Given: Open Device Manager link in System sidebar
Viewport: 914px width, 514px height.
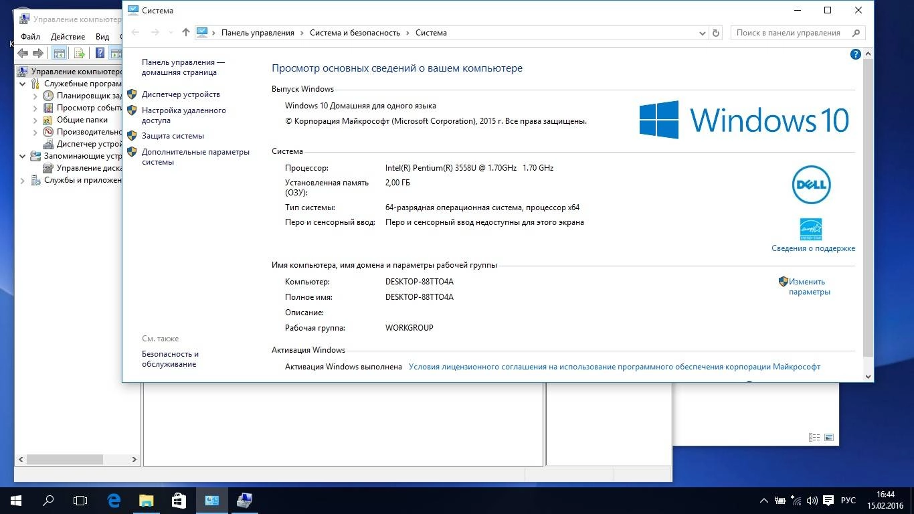Looking at the screenshot, I should coord(181,94).
